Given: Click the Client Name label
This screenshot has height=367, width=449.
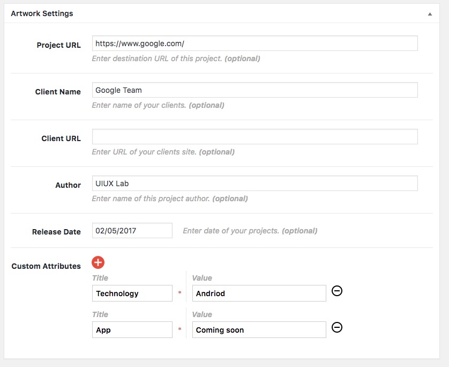Looking at the screenshot, I should [58, 92].
